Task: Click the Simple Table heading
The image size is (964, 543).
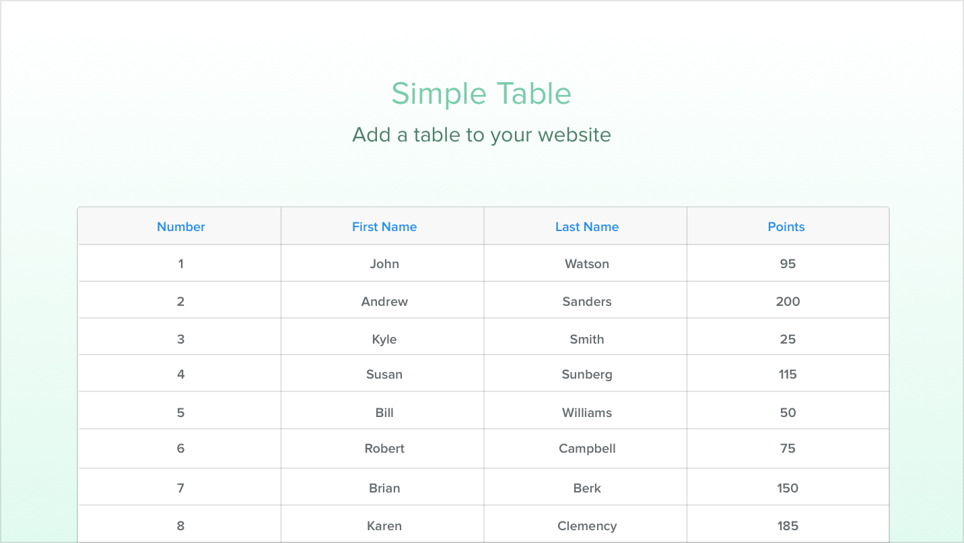Action: (481, 94)
